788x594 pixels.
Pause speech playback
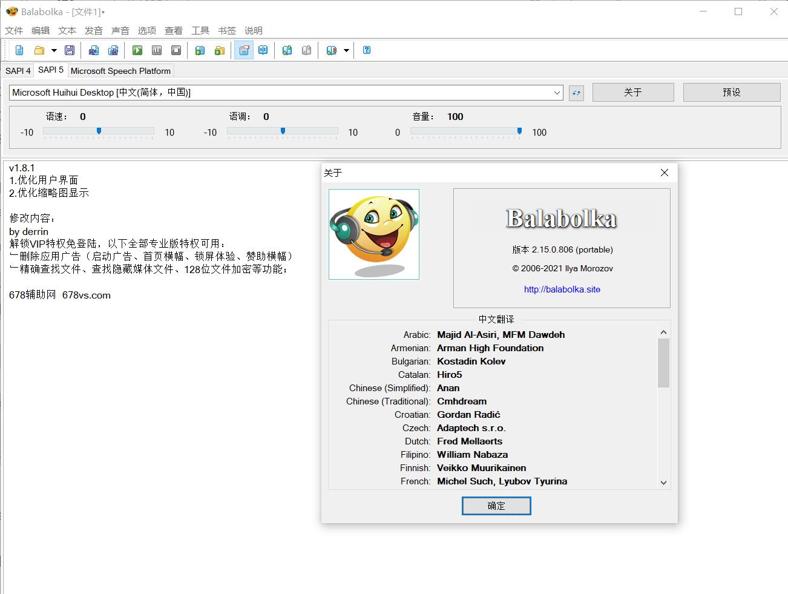(x=157, y=50)
